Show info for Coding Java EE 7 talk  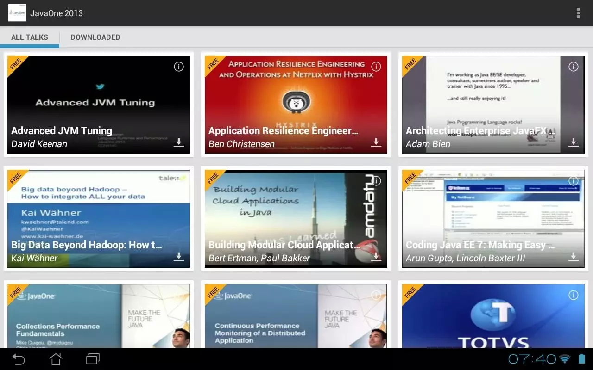pyautogui.click(x=574, y=181)
